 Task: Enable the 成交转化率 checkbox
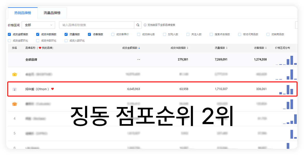tap(139, 34)
